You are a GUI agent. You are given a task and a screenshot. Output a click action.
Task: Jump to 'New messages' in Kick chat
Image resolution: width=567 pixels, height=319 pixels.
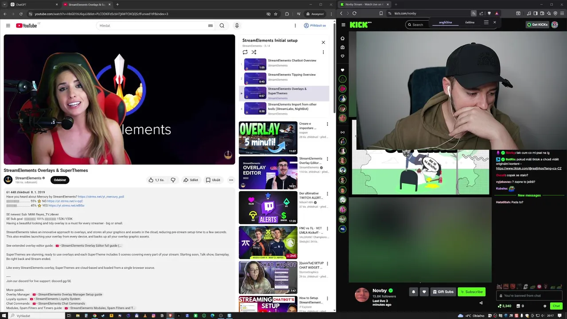529,195
